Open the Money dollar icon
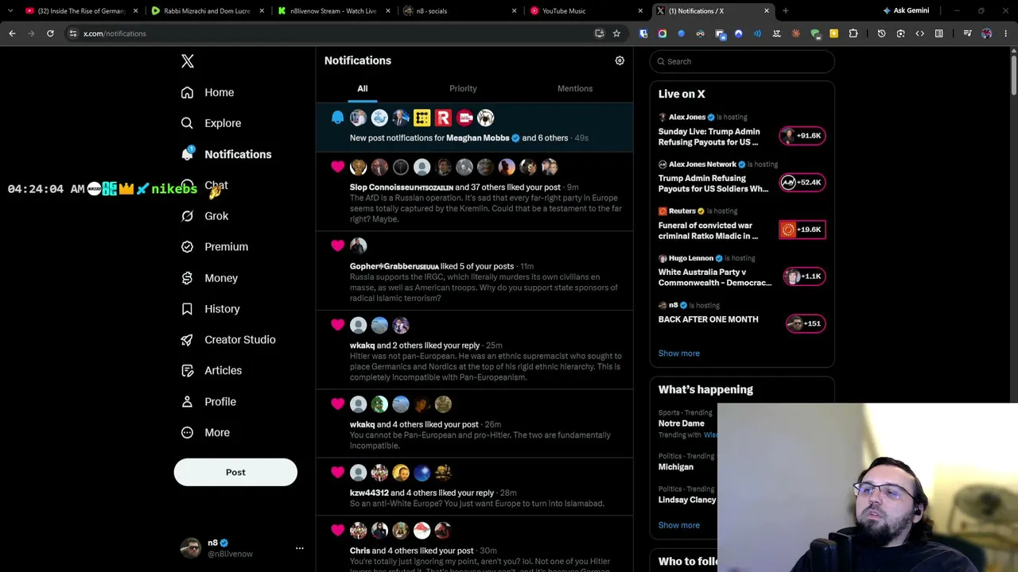1018x572 pixels. click(187, 278)
